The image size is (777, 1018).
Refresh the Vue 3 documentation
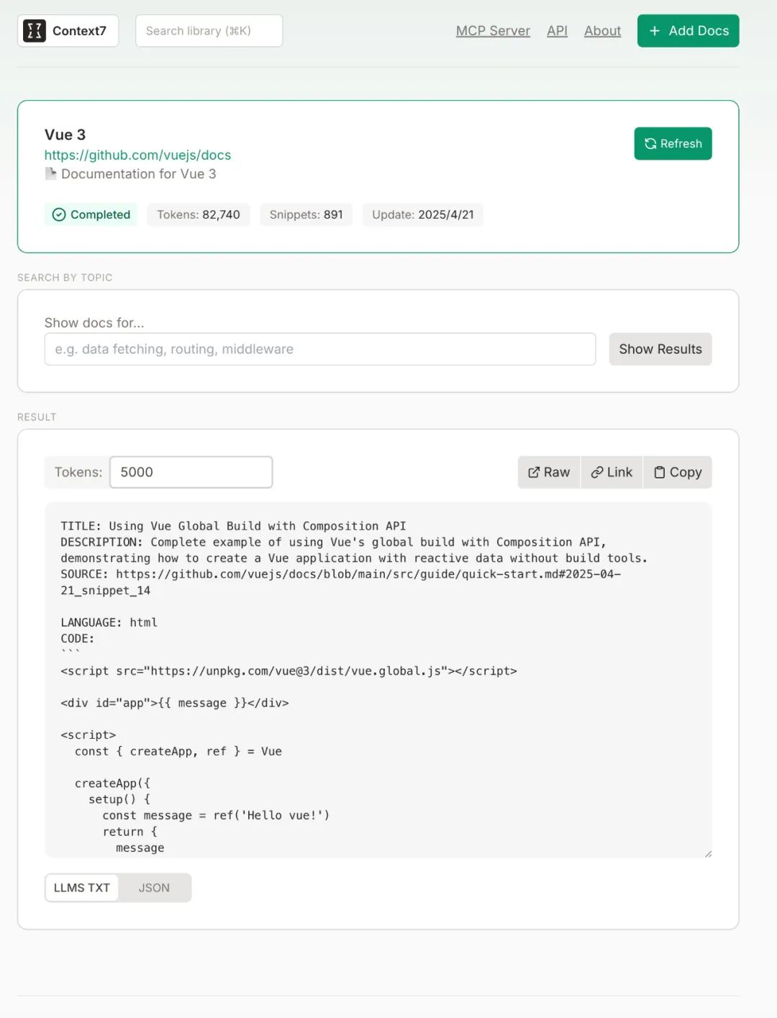(673, 144)
